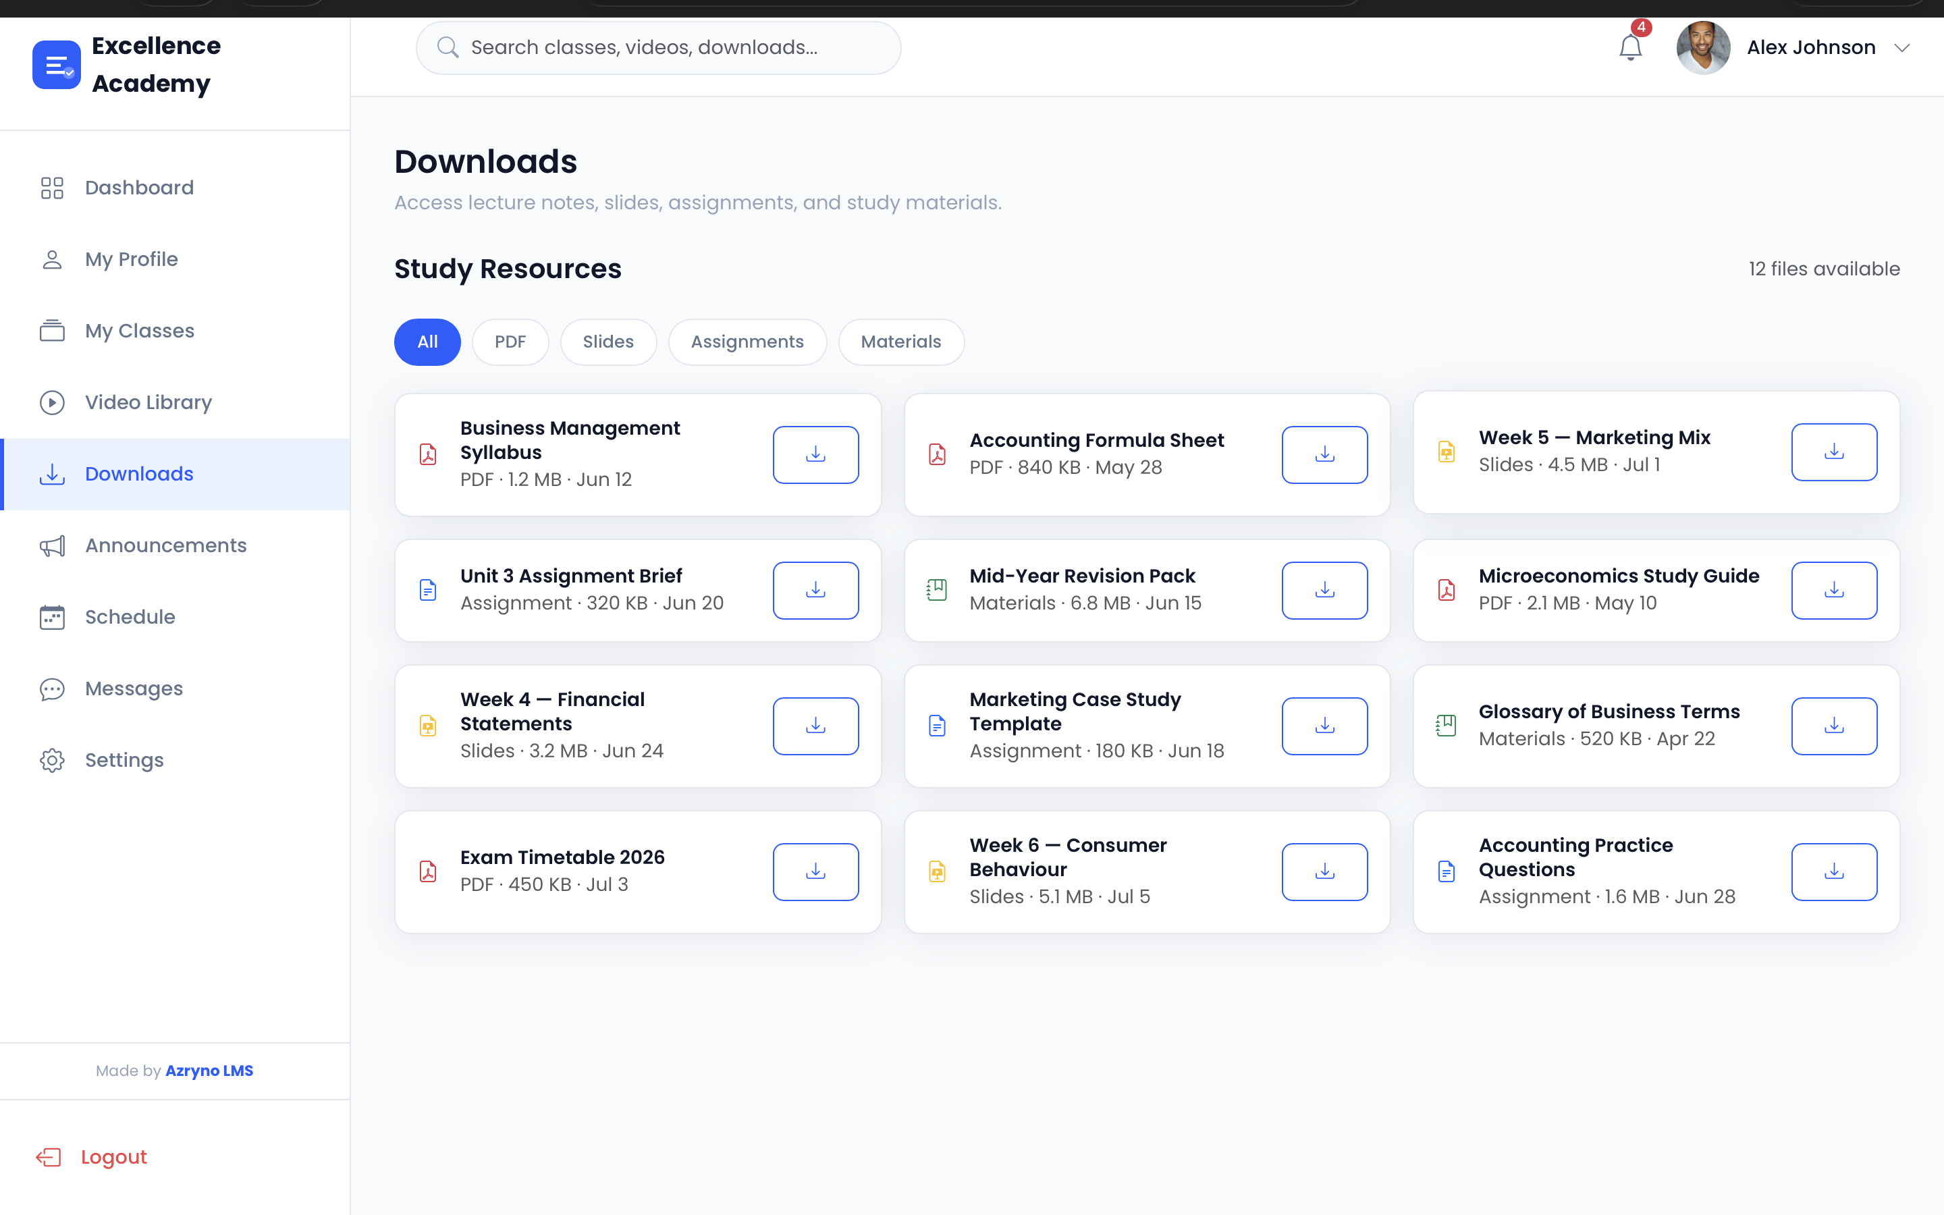Follow the Azryno LMS link

209,1071
